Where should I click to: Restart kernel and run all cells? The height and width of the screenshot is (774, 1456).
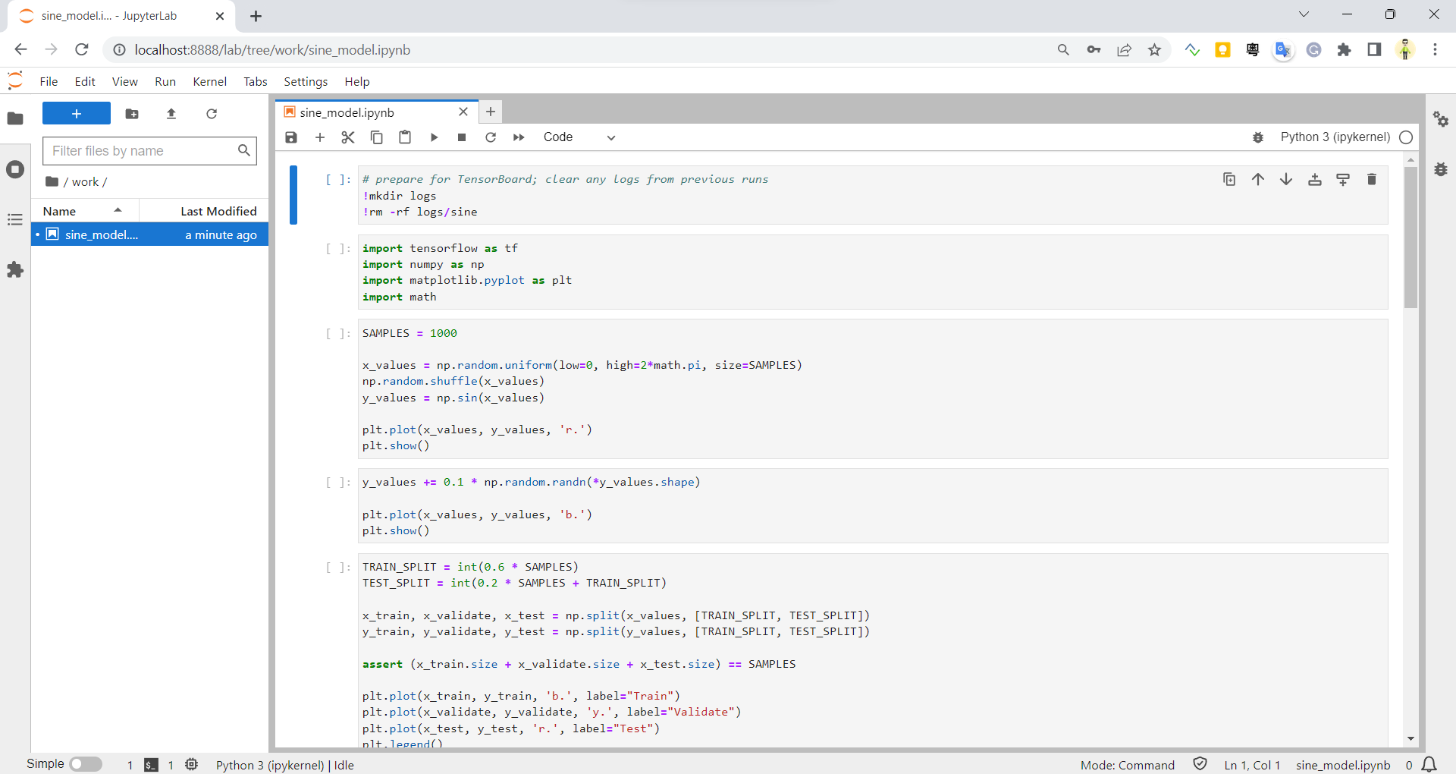(519, 137)
